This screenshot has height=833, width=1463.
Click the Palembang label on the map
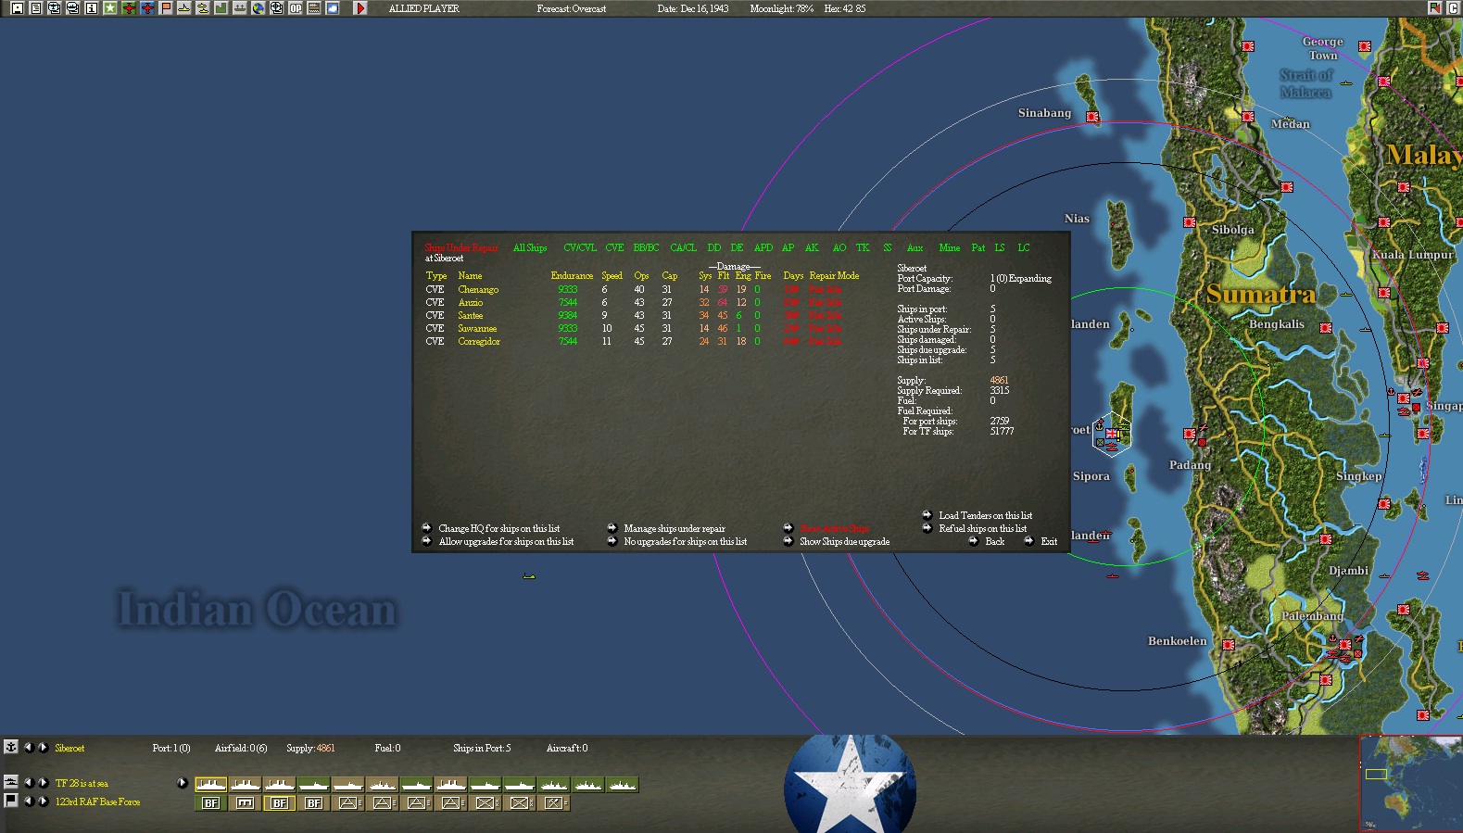[x=1312, y=616]
